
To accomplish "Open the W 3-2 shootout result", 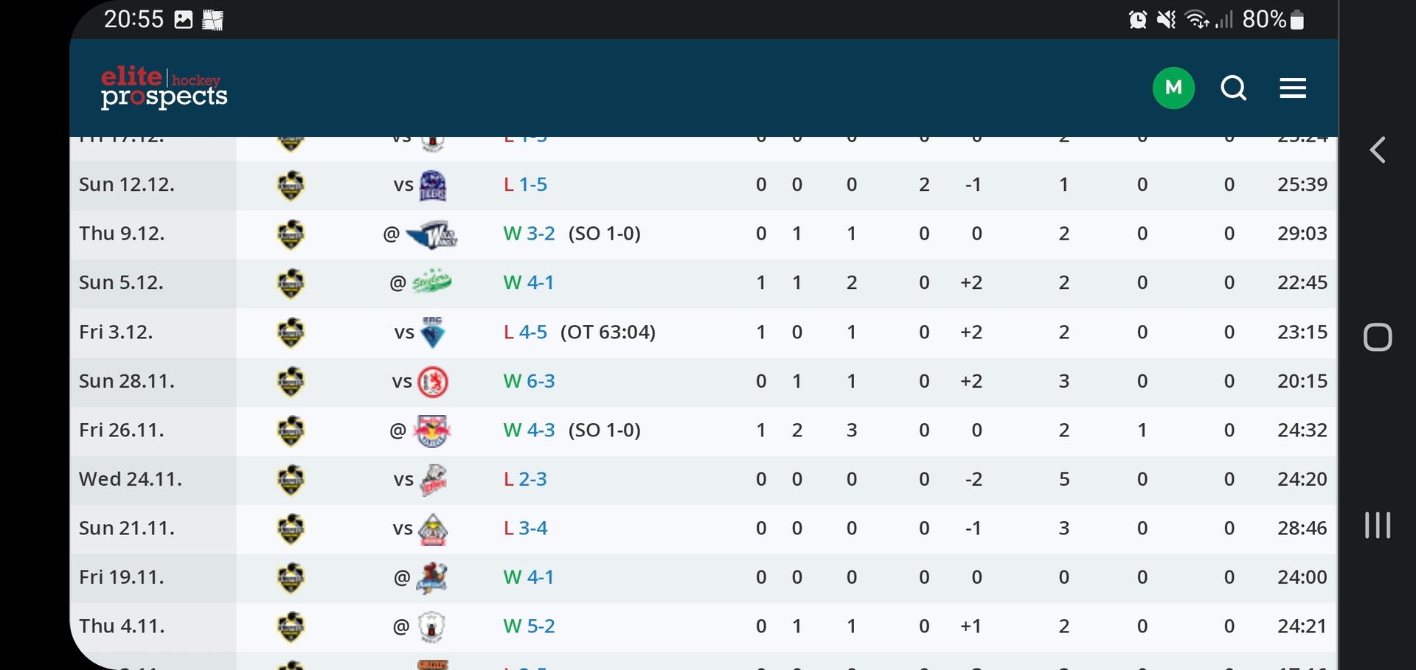I will [529, 234].
